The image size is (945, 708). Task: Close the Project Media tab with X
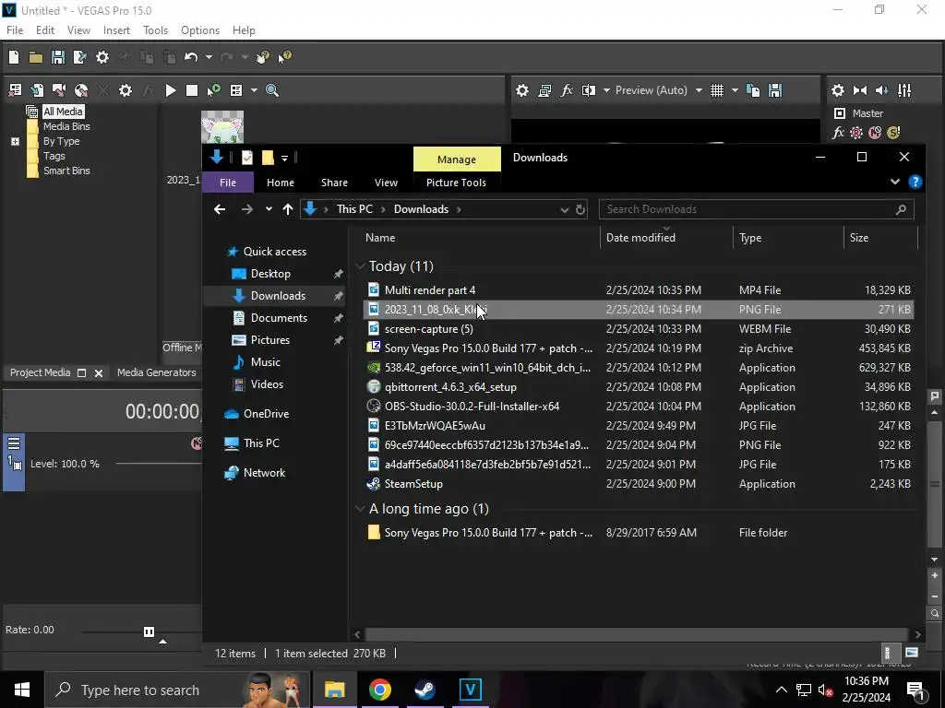tap(99, 373)
